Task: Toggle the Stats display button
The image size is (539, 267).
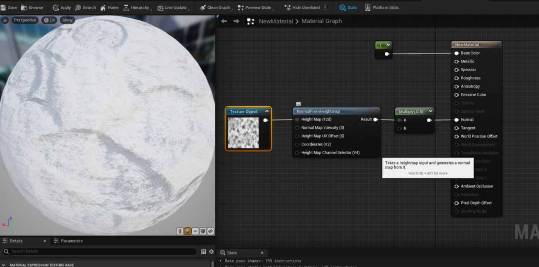Action: 347,7
